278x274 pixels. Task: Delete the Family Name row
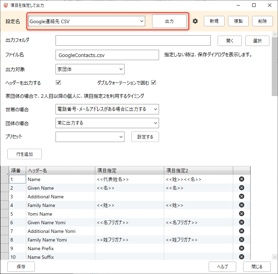(x=241, y=205)
